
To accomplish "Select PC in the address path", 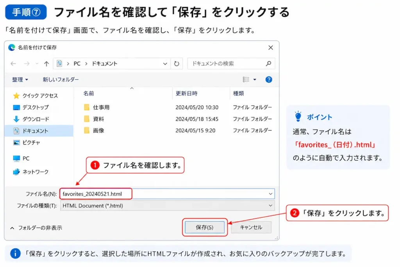I will point(77,64).
